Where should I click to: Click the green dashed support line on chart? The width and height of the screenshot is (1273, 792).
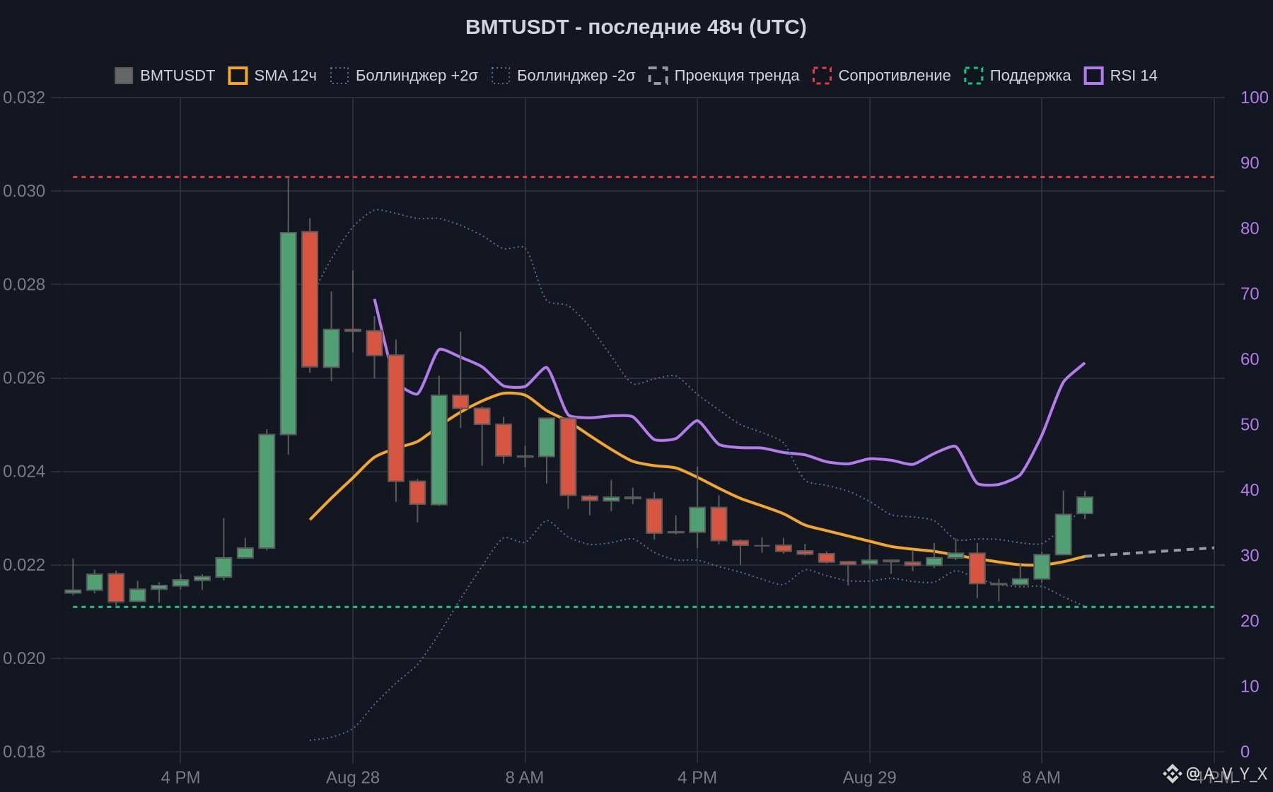point(644,607)
